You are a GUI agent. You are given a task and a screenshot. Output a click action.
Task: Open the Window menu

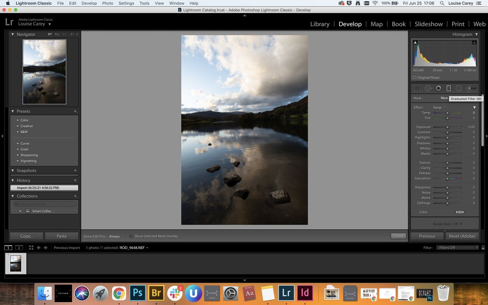176,3
